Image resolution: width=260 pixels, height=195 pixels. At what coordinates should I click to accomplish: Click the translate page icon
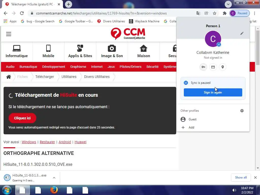(198, 13)
